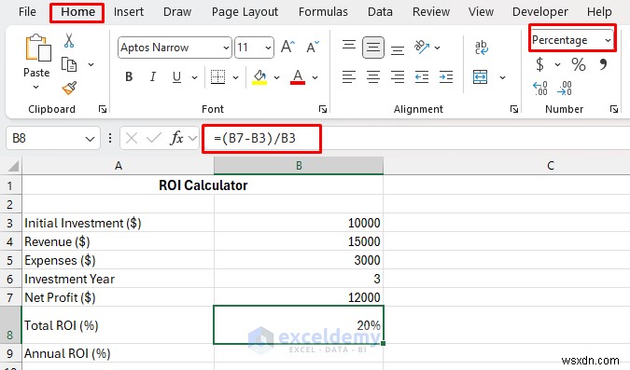This screenshot has width=630, height=370.
Task: Expand the Name Box dropdown
Action: [90, 139]
